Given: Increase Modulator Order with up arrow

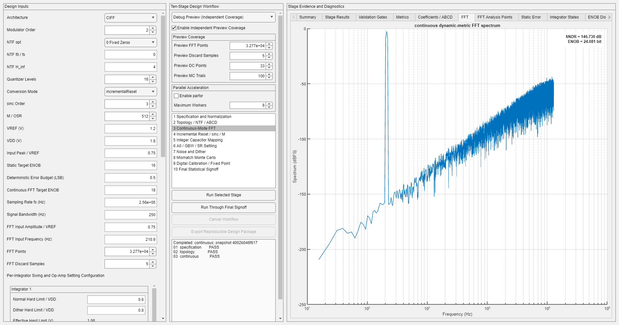Looking at the screenshot, I should [153, 28].
